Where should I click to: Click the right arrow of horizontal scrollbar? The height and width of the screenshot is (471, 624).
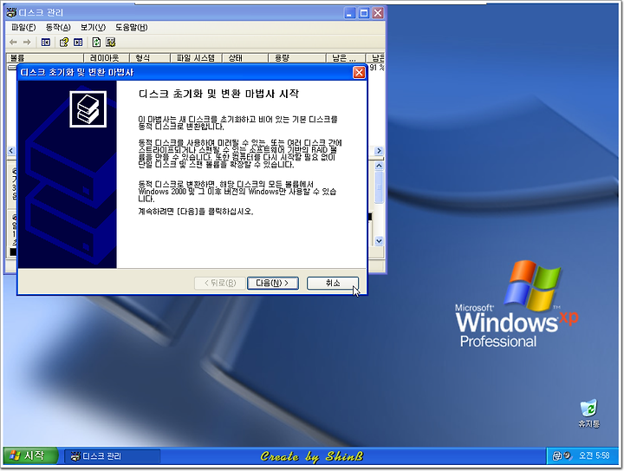[x=379, y=151]
